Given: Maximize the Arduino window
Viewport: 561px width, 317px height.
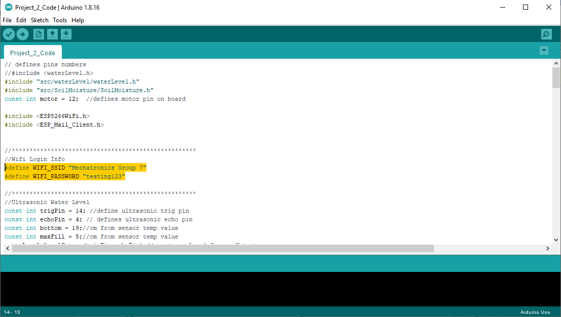Looking at the screenshot, I should (x=526, y=7).
